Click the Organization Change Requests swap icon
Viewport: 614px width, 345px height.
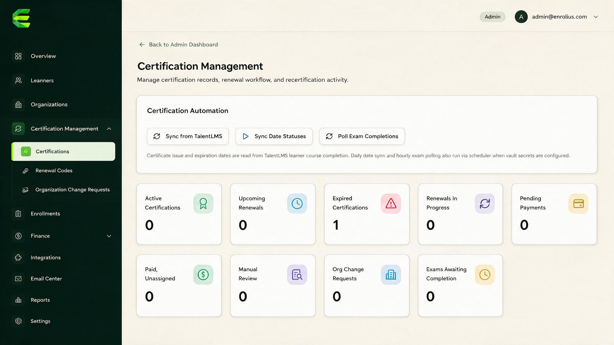pos(25,190)
